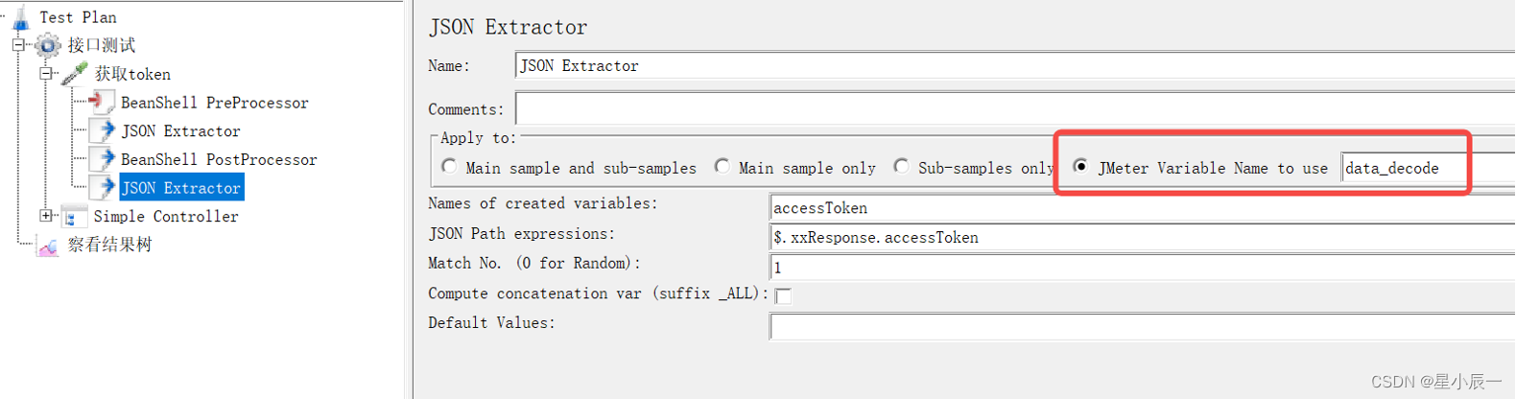Click the first JSON Extractor arrow icon
1516x399 pixels.
pos(102,130)
